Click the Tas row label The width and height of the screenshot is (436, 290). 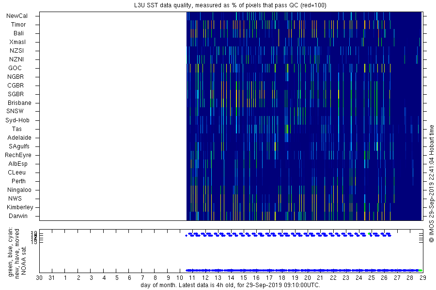(x=16, y=129)
